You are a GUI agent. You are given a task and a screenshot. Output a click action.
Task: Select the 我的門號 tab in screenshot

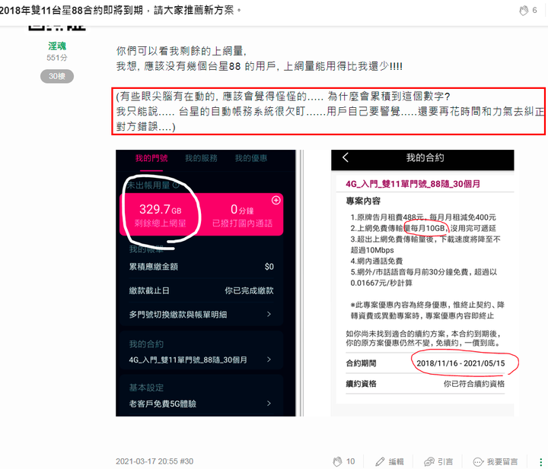pos(151,158)
